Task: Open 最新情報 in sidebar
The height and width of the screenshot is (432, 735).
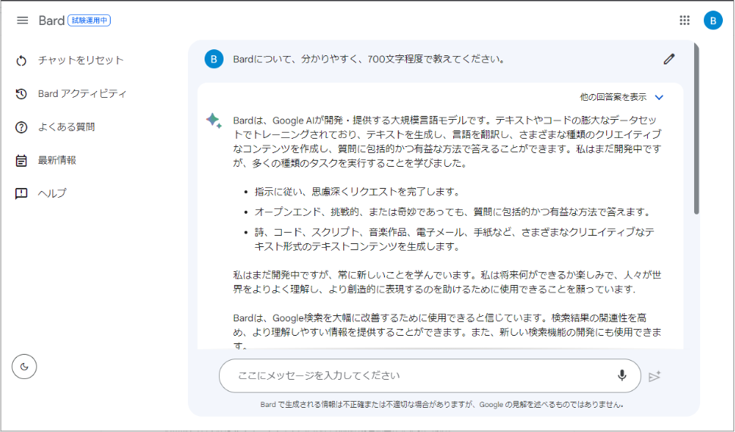Action: tap(57, 160)
